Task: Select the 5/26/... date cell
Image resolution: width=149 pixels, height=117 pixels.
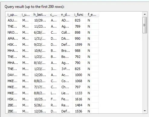Action: point(40,105)
